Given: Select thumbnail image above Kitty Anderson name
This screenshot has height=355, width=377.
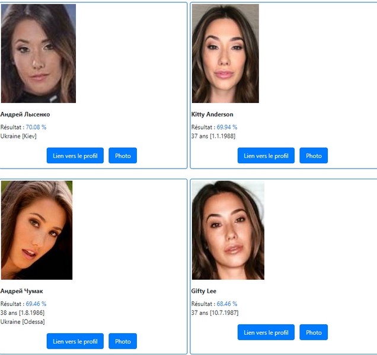Looking at the screenshot, I should coord(225,53).
